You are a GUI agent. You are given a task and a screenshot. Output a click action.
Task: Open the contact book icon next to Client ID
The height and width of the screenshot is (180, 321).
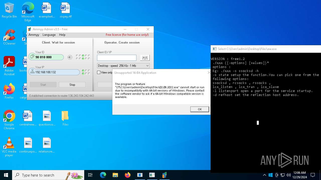145,57
